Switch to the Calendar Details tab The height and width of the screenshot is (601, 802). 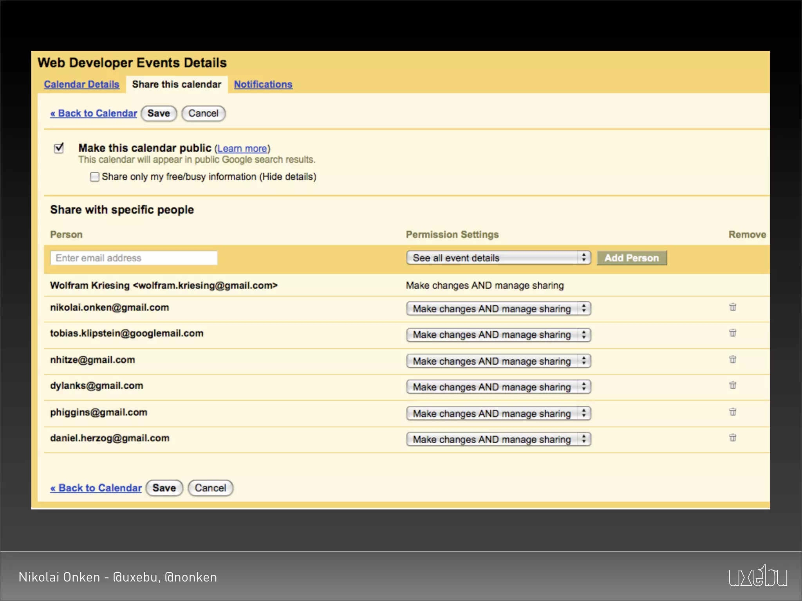(x=81, y=85)
